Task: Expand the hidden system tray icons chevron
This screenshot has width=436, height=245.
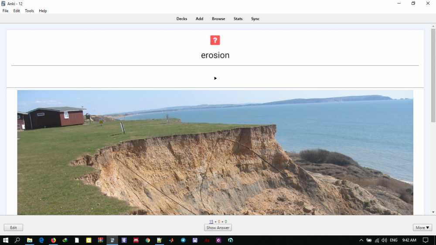Action: (361, 240)
